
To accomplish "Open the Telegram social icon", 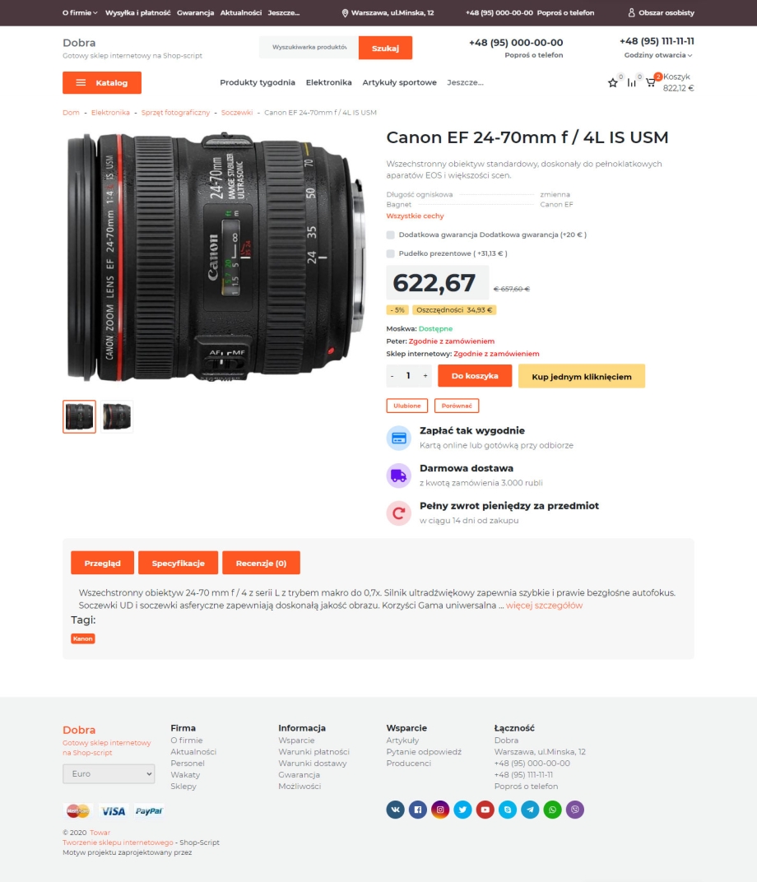I will [x=530, y=810].
